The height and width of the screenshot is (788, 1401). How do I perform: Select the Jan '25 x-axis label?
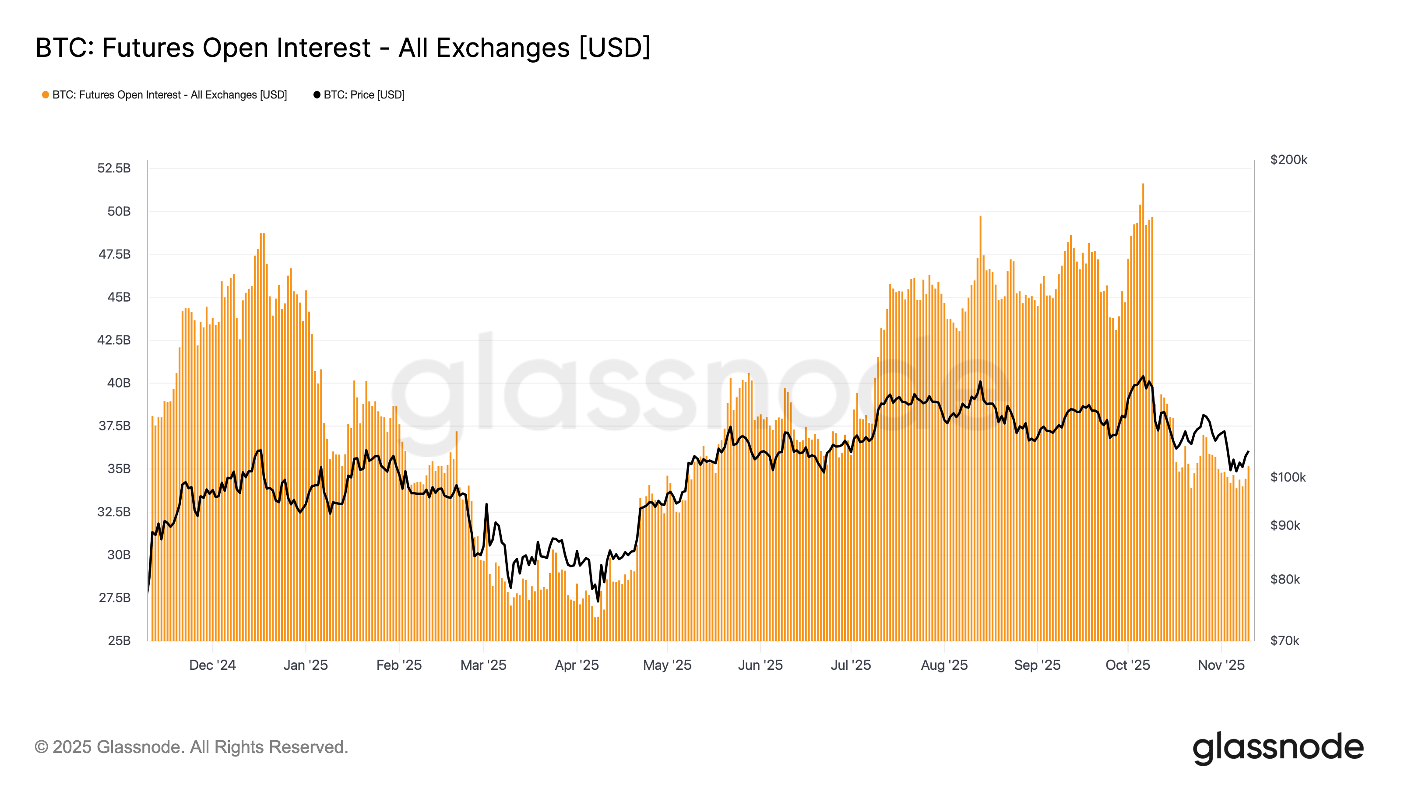[306, 665]
